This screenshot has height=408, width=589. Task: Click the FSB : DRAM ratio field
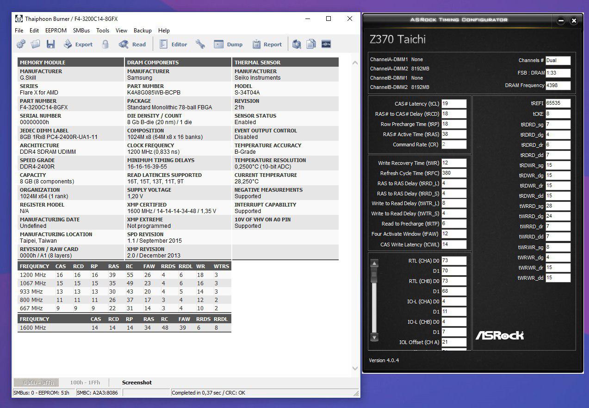pos(558,73)
